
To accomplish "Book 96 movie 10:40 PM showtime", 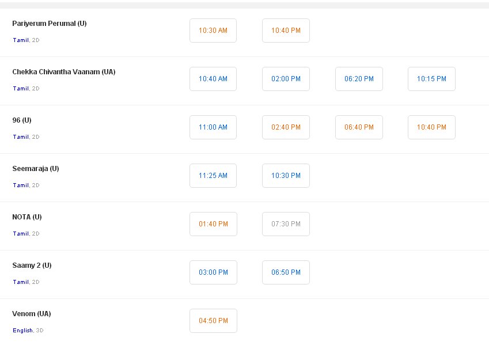I will [x=431, y=127].
